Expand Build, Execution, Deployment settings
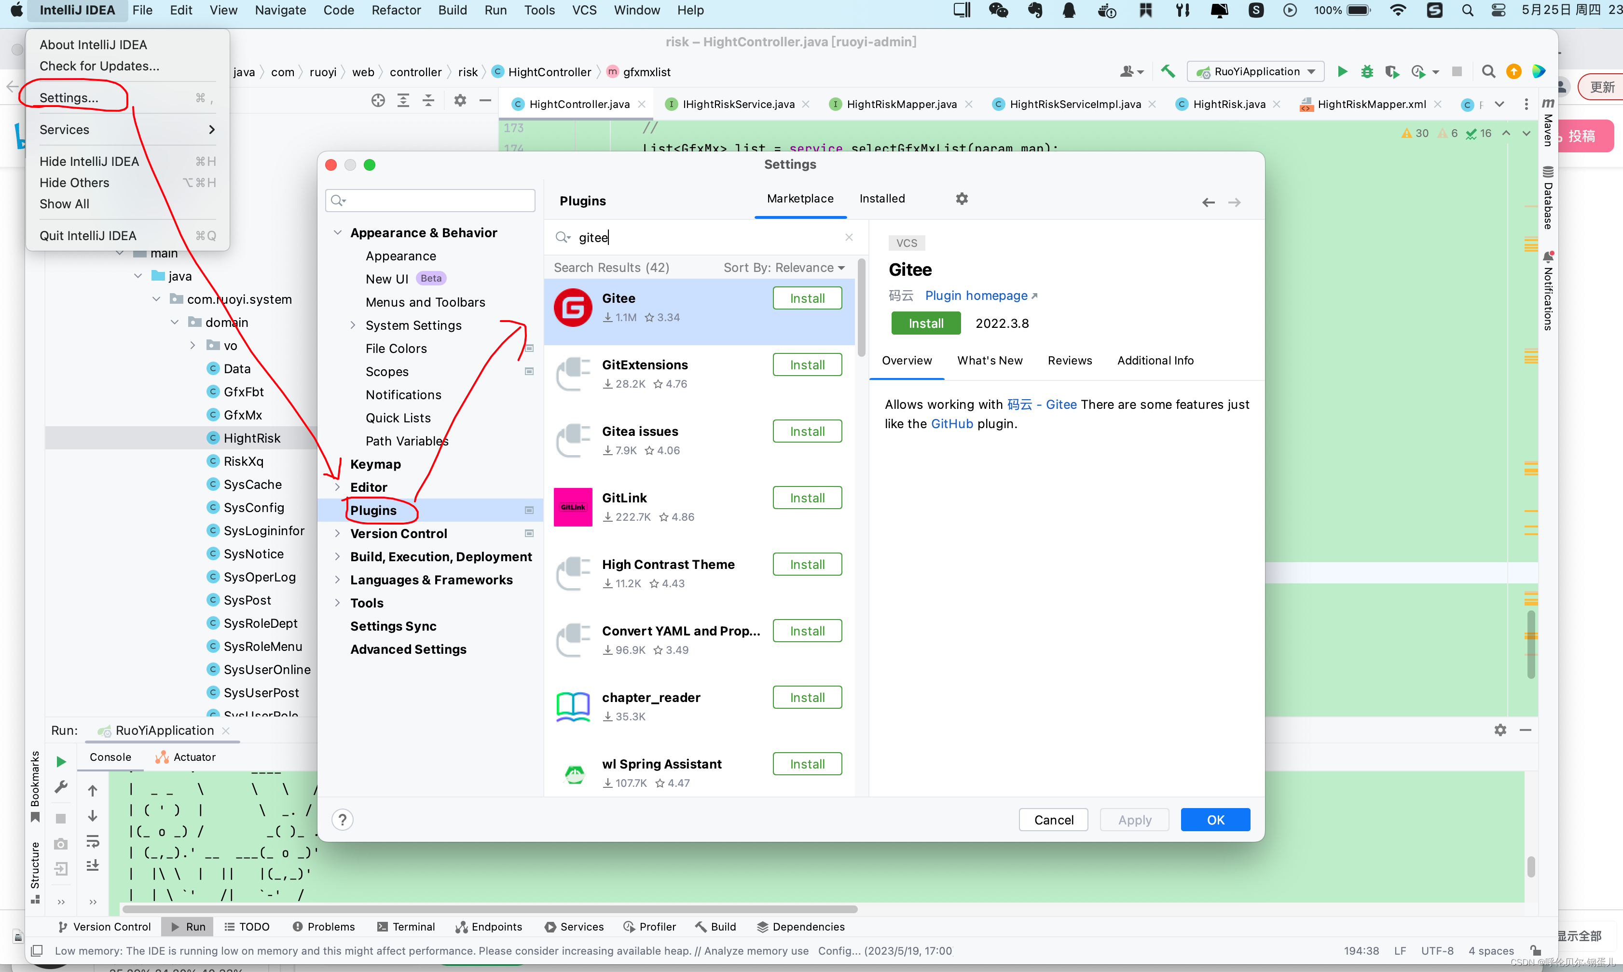The height and width of the screenshot is (972, 1623). click(x=337, y=556)
